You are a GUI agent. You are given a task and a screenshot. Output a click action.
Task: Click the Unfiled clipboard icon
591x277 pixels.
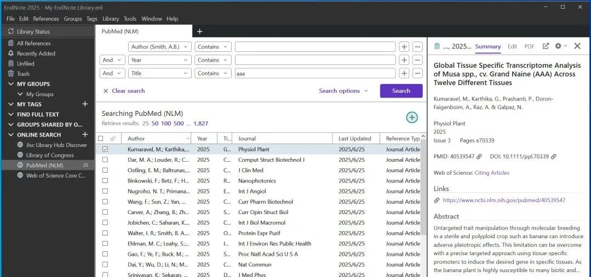[10, 63]
